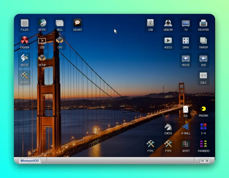Start the IRCHAT speech bubble app

tap(77, 25)
